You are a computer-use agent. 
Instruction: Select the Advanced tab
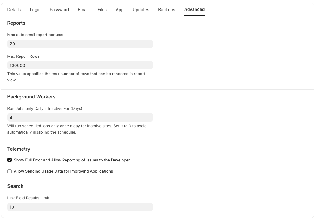pyautogui.click(x=194, y=9)
